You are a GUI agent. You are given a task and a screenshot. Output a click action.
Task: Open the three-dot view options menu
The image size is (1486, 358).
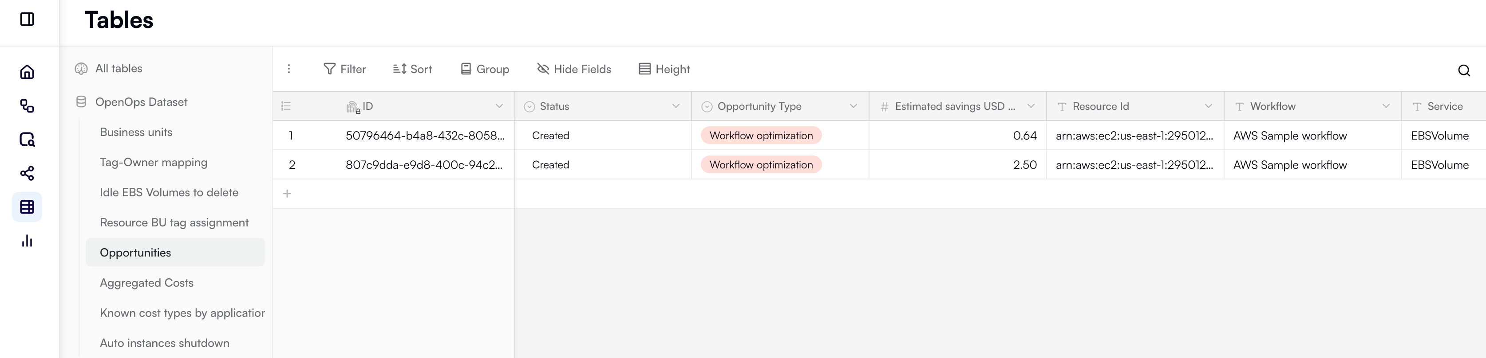(x=289, y=69)
